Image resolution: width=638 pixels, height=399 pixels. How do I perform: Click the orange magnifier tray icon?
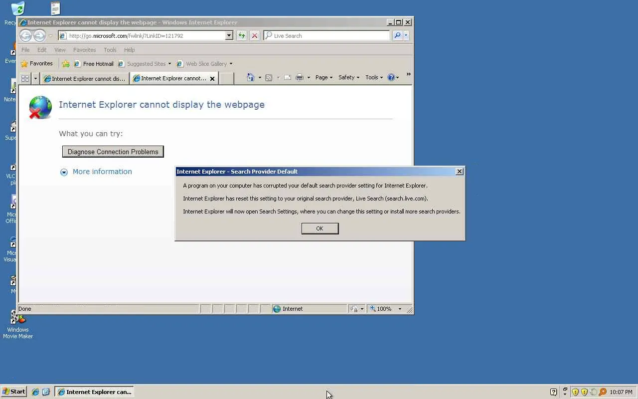click(x=603, y=392)
